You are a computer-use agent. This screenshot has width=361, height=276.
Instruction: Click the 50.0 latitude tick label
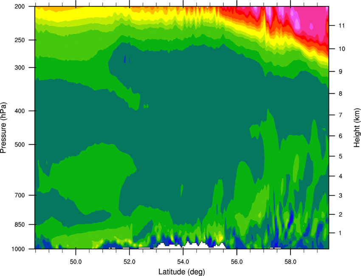[76, 262]
